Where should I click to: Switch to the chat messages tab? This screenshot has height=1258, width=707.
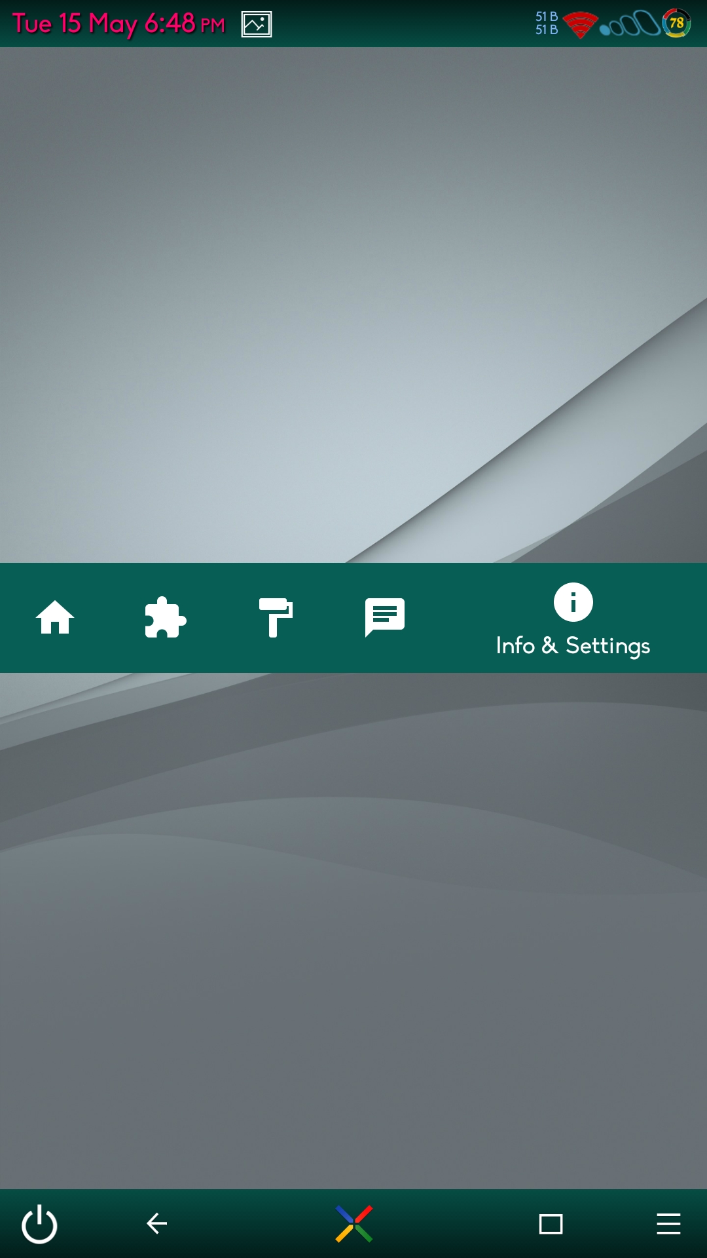(385, 617)
